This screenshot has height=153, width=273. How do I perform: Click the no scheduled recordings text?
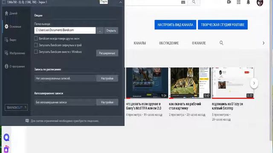(x=53, y=78)
